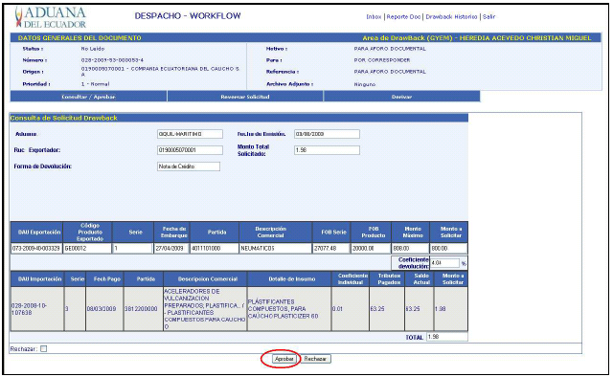The height and width of the screenshot is (377, 613).
Task: Click the Saldo Actual column header
Action: (x=420, y=279)
